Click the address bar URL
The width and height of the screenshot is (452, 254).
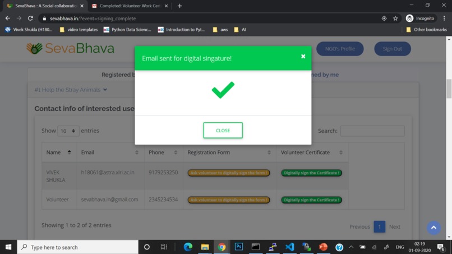pos(93,19)
